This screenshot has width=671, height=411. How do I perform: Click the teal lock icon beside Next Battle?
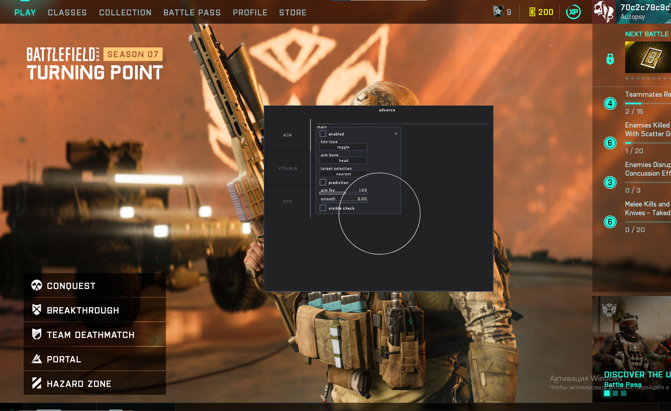click(x=610, y=59)
